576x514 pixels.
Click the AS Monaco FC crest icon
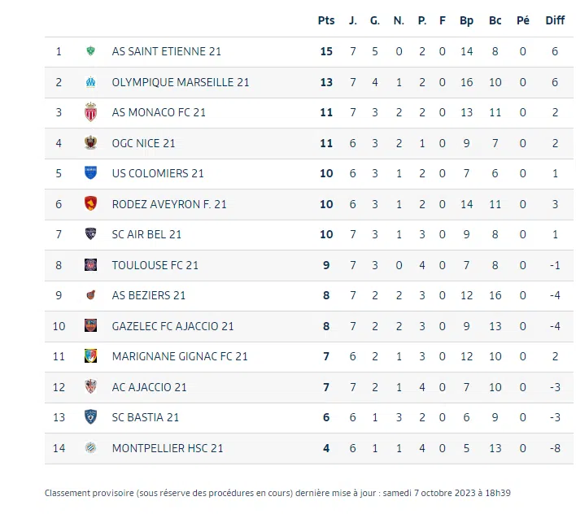pyautogui.click(x=90, y=112)
